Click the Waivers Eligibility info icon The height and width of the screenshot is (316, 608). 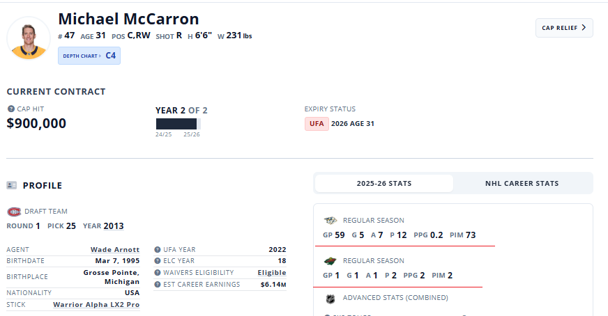click(x=158, y=273)
